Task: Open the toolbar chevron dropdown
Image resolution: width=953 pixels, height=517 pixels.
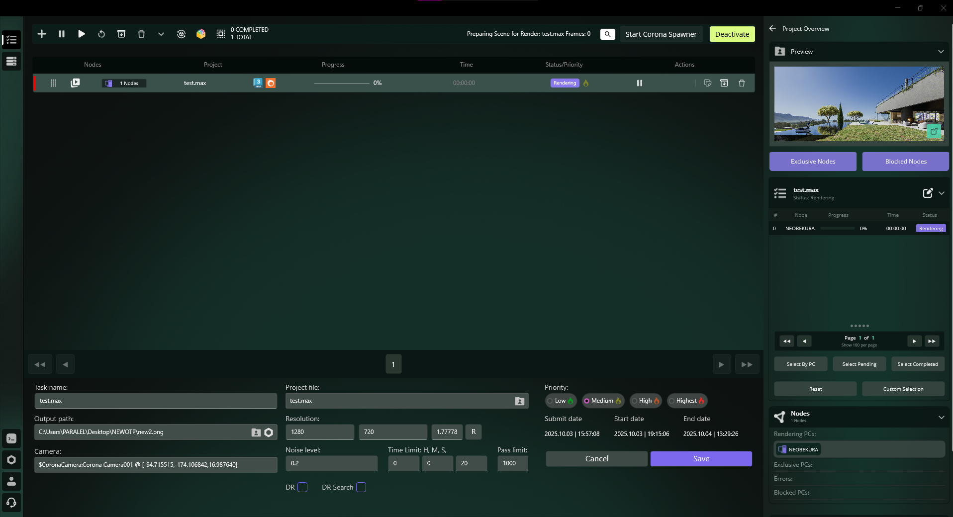Action: 161,34
